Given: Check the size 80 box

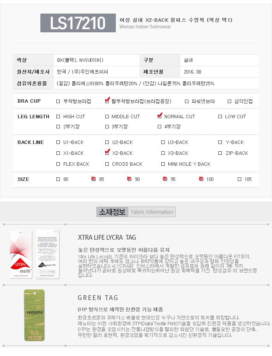Looking at the screenshot, I should tap(58, 179).
